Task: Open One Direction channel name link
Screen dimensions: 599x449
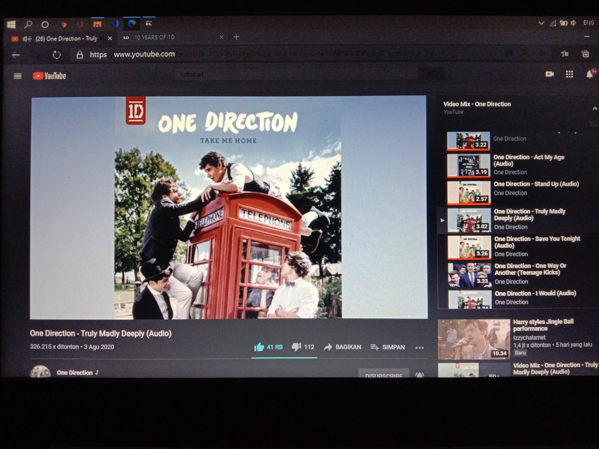Action: 75,373
